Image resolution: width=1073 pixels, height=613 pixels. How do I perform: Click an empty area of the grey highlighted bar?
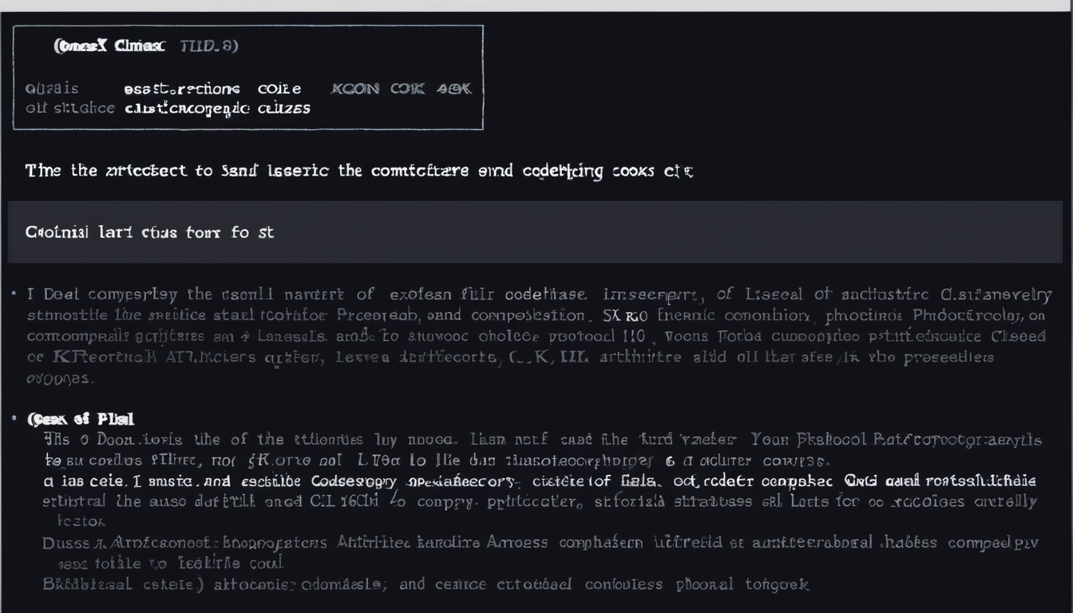click(679, 232)
